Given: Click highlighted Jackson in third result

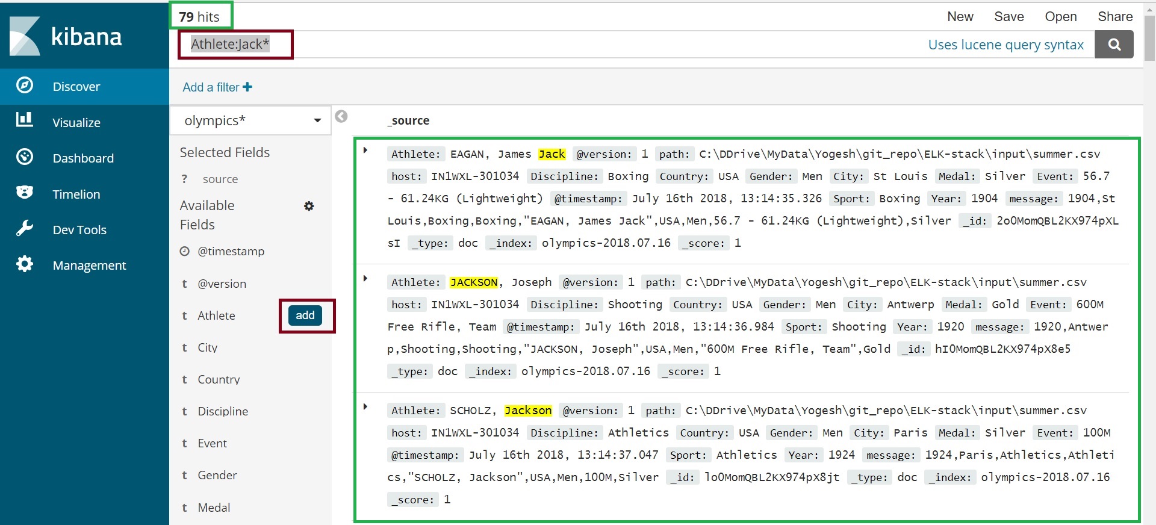Looking at the screenshot, I should click(x=528, y=411).
